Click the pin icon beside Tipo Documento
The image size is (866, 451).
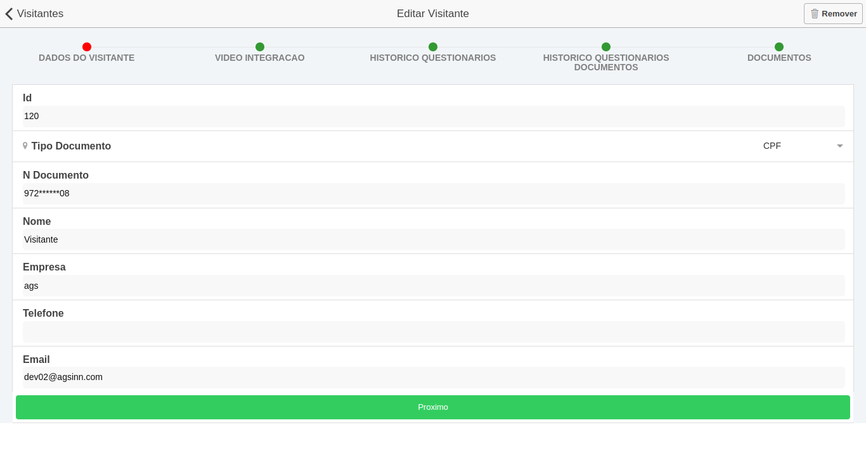pyautogui.click(x=25, y=146)
